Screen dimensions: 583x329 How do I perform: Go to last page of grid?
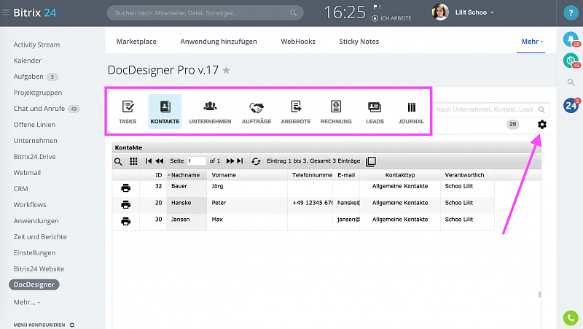pos(240,160)
